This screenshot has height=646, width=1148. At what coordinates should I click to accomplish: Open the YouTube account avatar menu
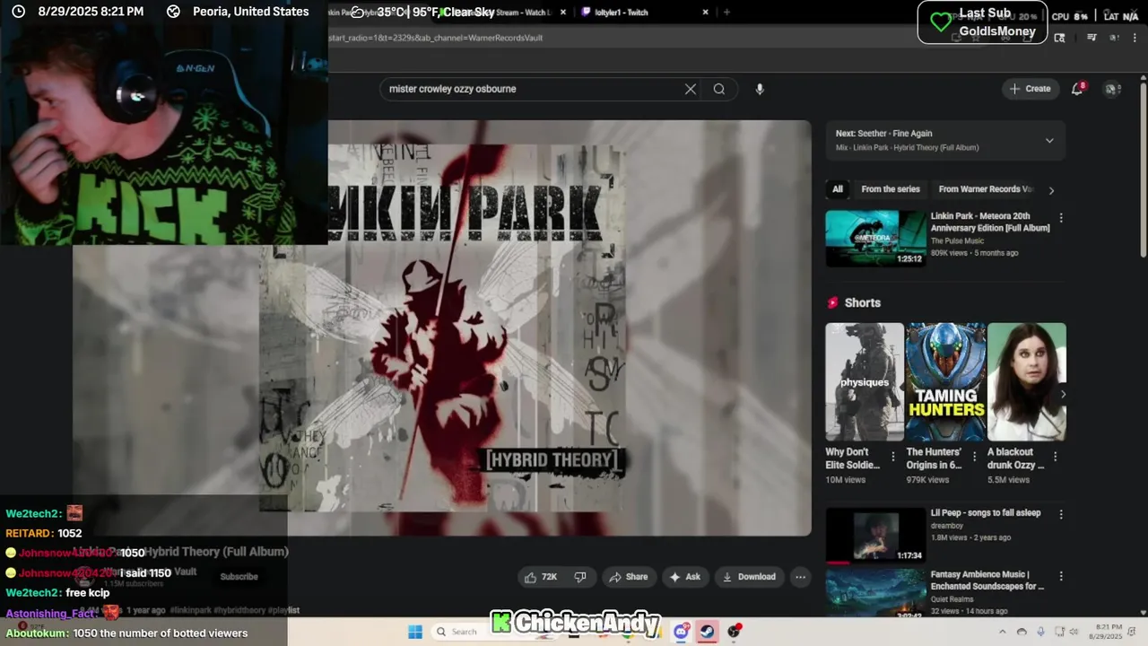[1112, 89]
